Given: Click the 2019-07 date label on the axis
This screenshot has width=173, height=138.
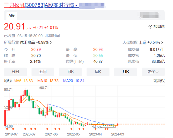Looking at the screenshot, I should point(11,134).
